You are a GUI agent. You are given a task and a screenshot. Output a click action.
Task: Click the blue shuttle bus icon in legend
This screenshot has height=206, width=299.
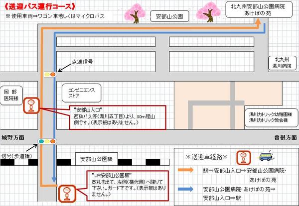pyautogui.click(x=267, y=156)
